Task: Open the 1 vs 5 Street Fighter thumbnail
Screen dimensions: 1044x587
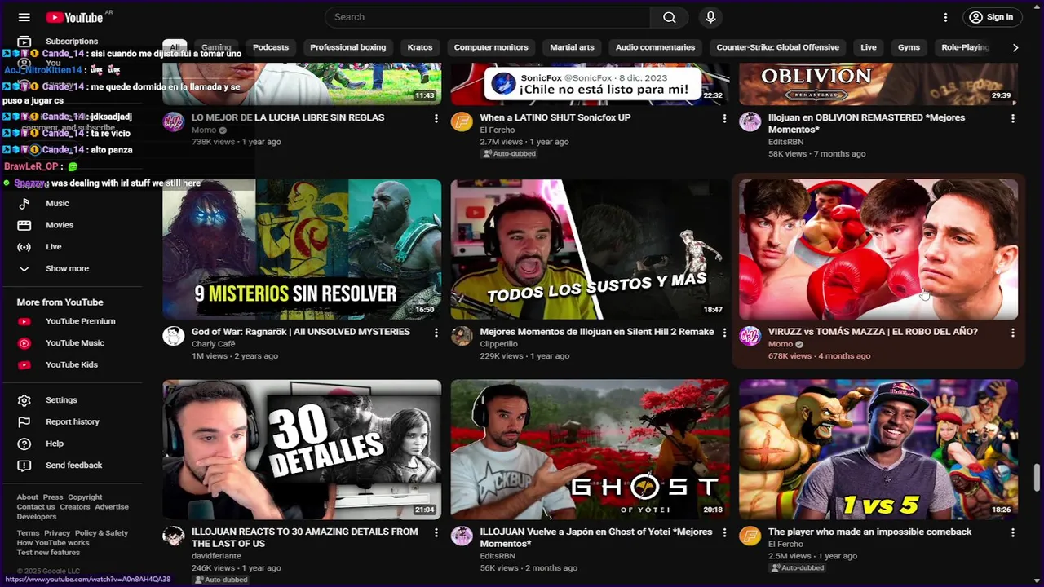Action: (878, 449)
